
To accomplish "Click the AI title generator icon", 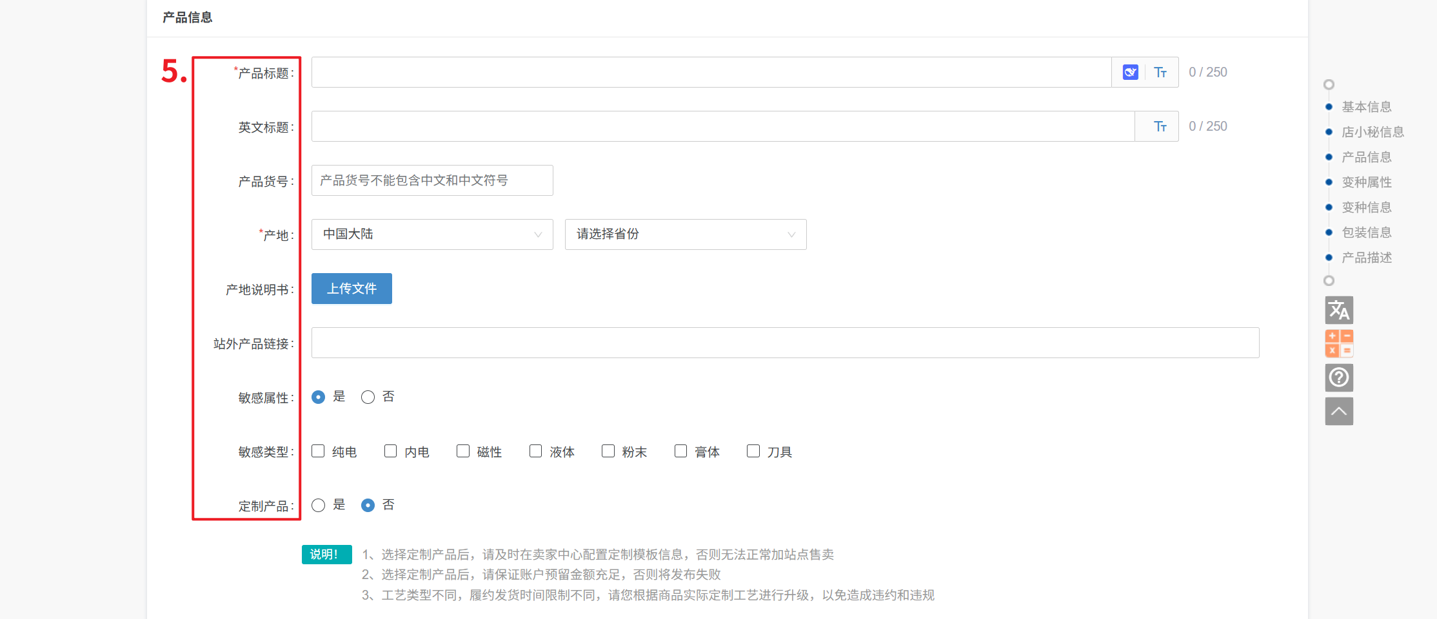I will point(1130,72).
